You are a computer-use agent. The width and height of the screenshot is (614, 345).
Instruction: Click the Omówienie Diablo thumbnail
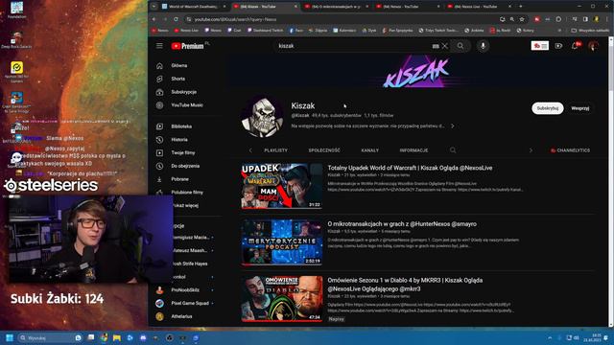tap(282, 298)
